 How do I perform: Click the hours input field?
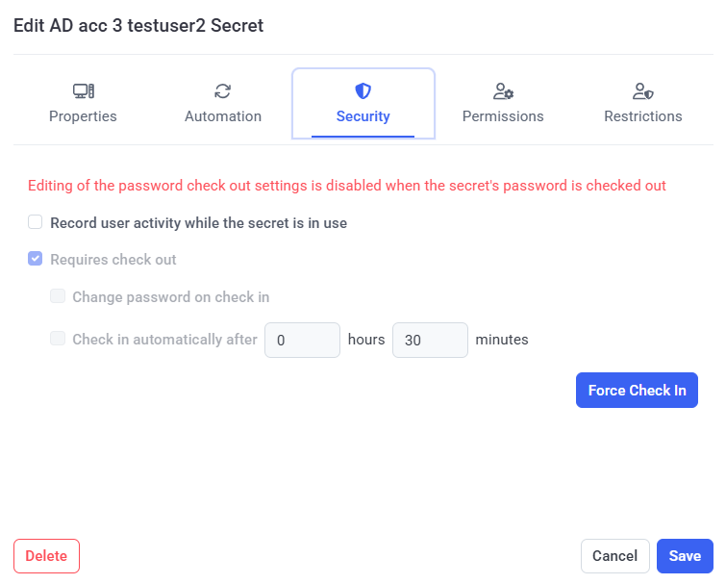pyautogui.click(x=302, y=340)
